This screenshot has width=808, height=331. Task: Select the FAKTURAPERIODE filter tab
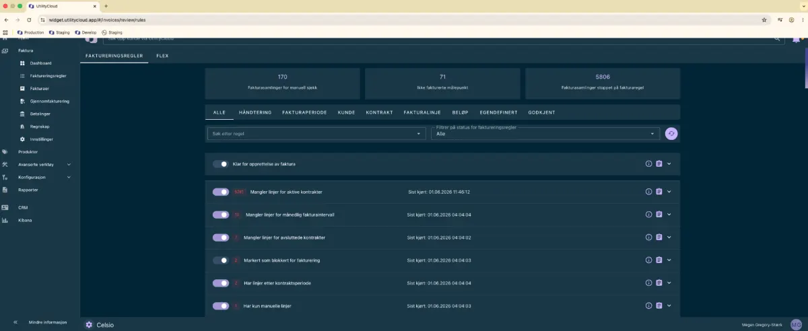coord(304,112)
